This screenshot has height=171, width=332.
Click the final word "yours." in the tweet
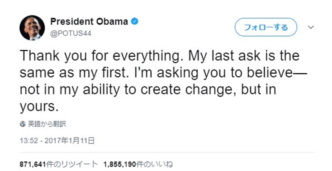[x=39, y=106]
